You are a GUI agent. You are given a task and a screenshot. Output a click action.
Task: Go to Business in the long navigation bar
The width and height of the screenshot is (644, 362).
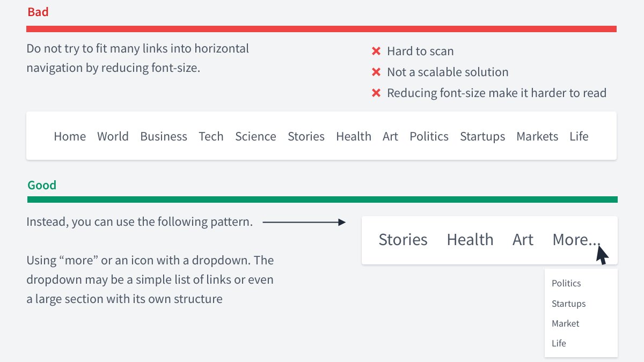pyautogui.click(x=164, y=136)
